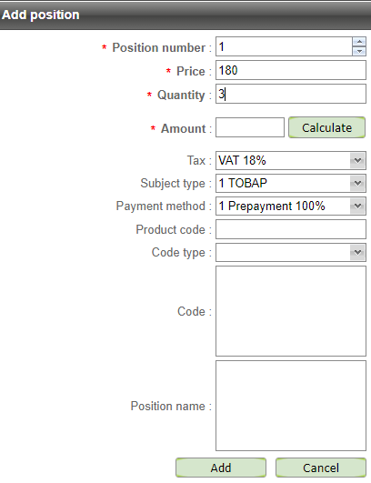Click the Tax dropdown arrow icon
Image resolution: width=371 pixels, height=483 pixels.
(357, 160)
